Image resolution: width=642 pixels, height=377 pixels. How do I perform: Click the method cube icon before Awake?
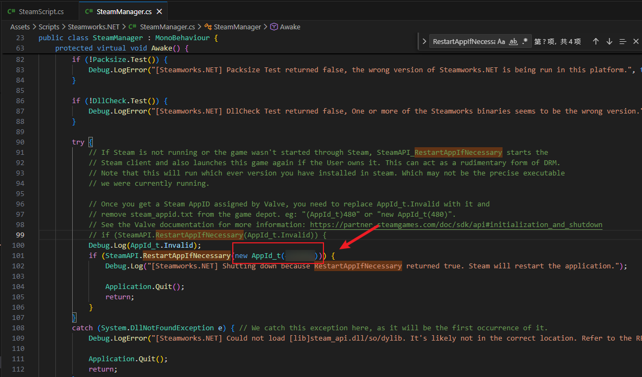(274, 27)
